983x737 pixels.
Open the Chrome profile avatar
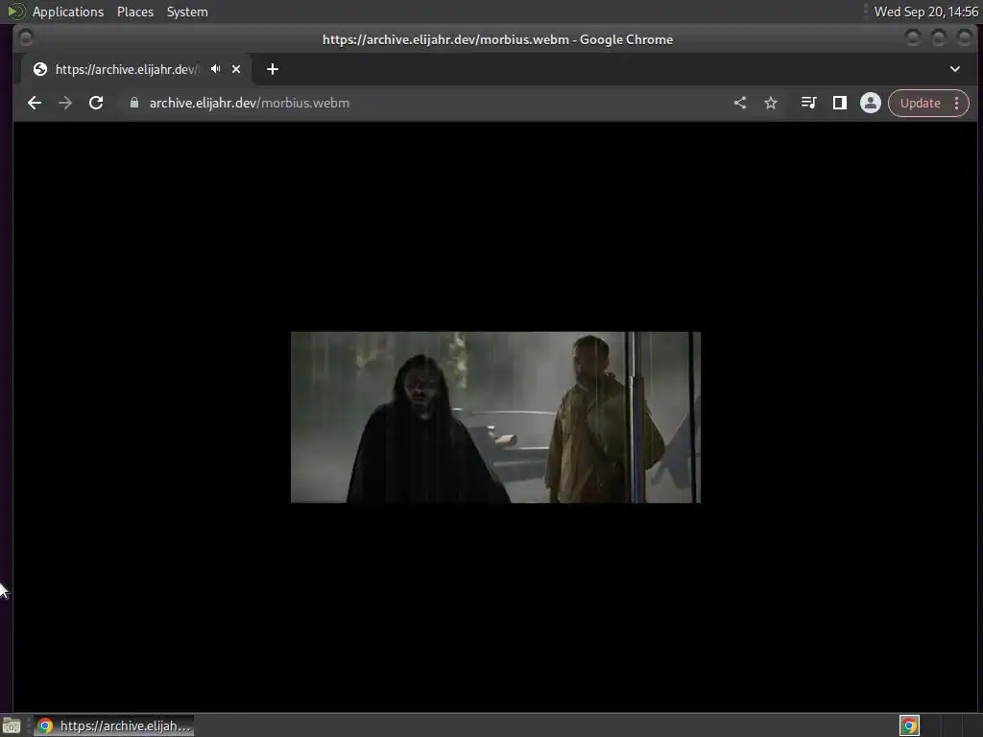coord(870,103)
